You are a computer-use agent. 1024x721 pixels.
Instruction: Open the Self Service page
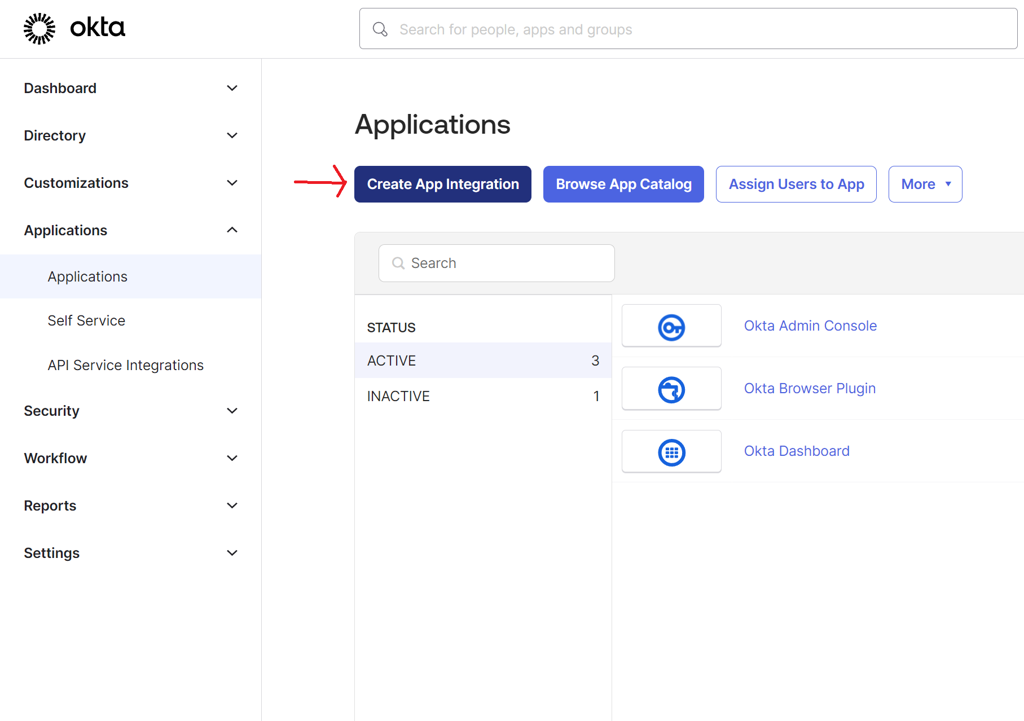pos(86,320)
